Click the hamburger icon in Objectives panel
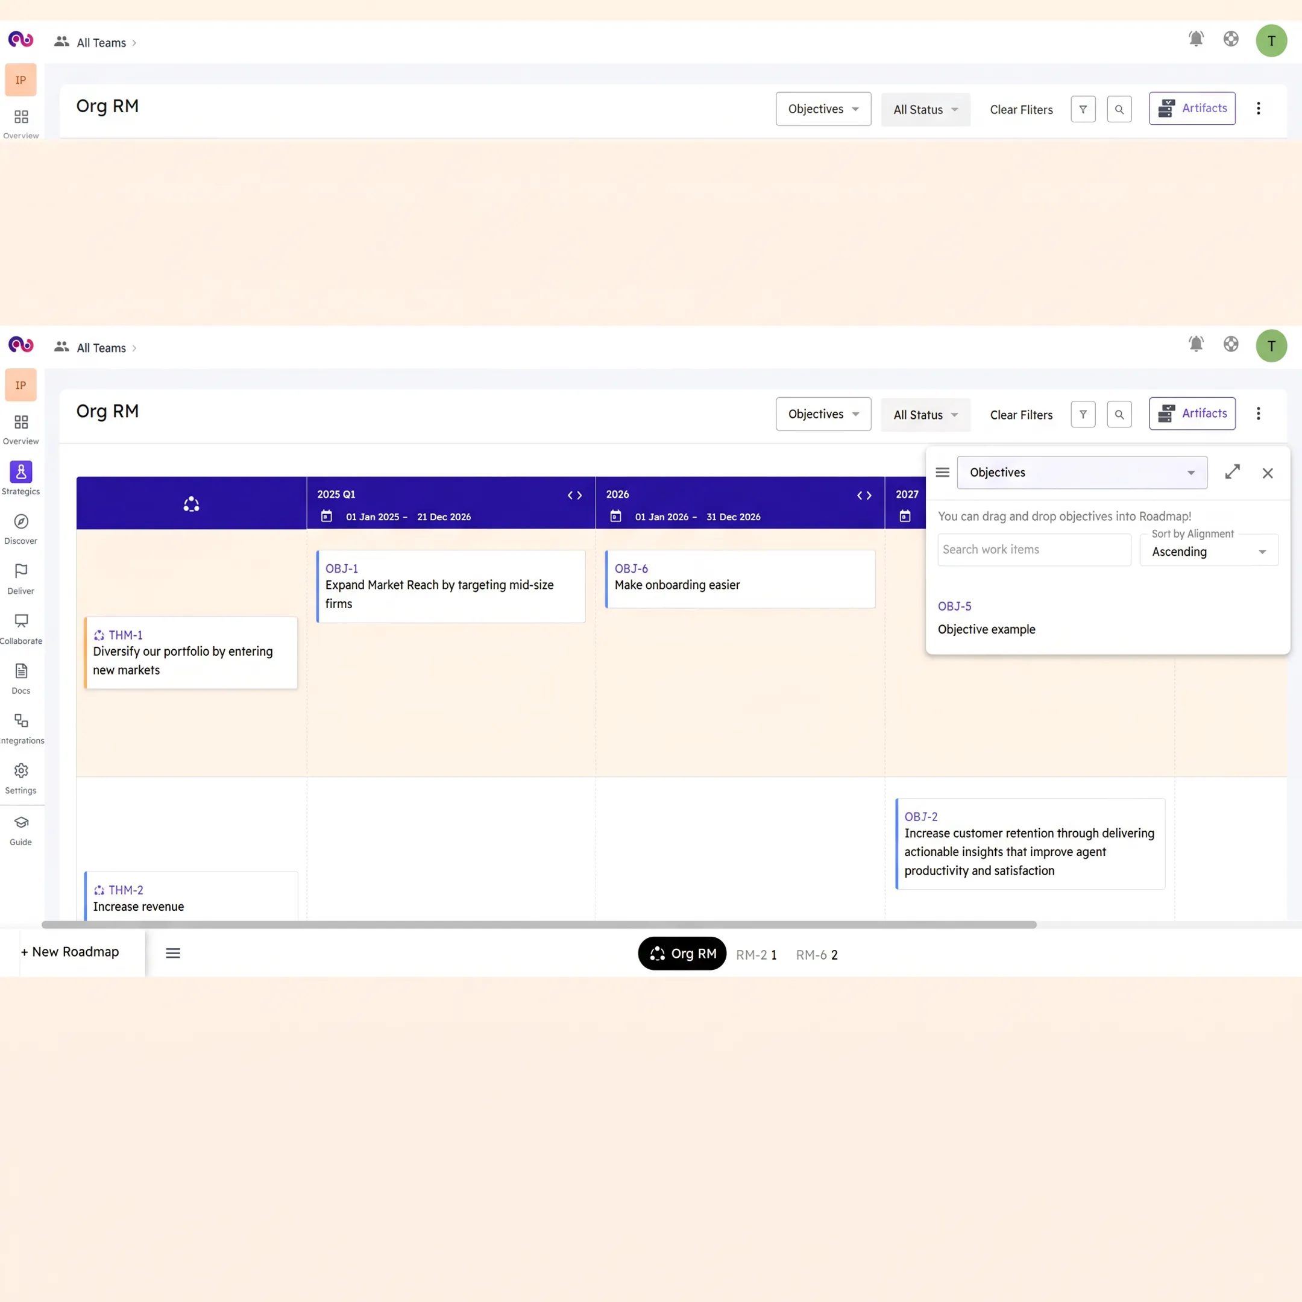Viewport: 1302px width, 1302px height. pyautogui.click(x=943, y=473)
